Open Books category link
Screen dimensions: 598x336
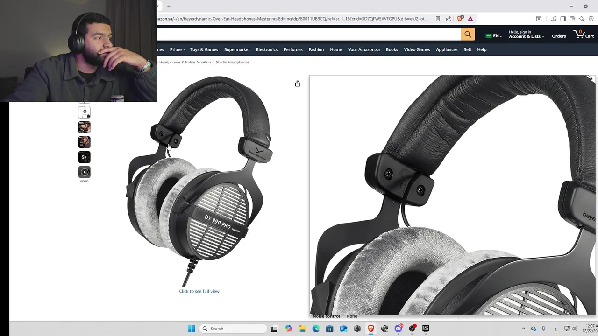[x=392, y=49]
